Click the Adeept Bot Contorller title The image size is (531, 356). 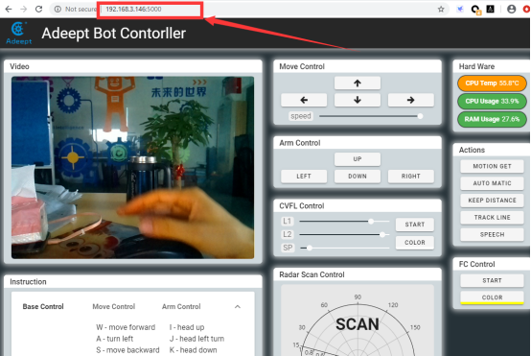114,34
